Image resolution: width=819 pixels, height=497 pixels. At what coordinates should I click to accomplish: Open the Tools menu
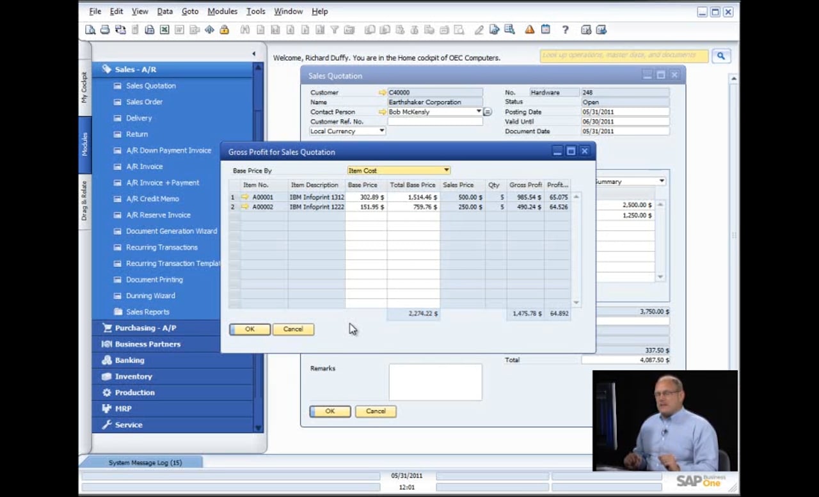pyautogui.click(x=255, y=12)
